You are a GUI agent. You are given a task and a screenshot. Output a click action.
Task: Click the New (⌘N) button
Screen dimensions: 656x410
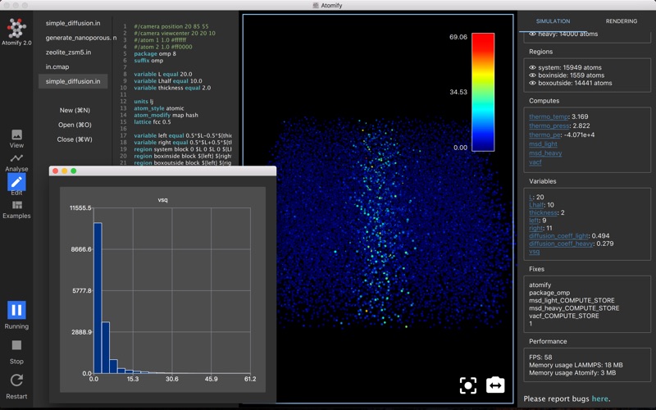(75, 110)
